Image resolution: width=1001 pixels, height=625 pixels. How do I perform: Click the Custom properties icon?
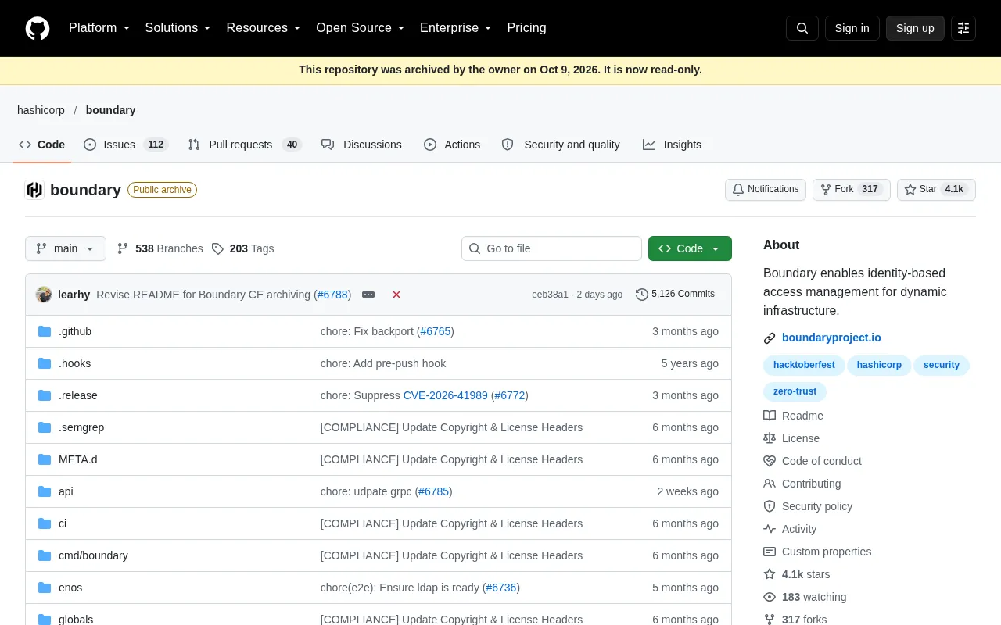[x=770, y=552]
